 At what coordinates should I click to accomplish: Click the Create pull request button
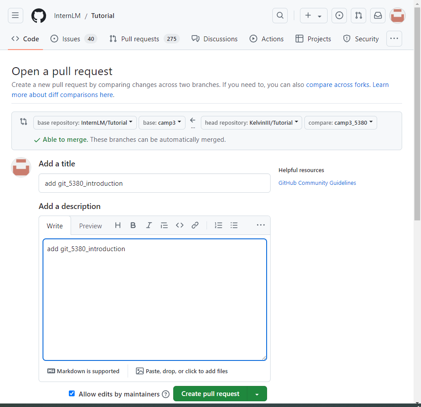pos(210,393)
